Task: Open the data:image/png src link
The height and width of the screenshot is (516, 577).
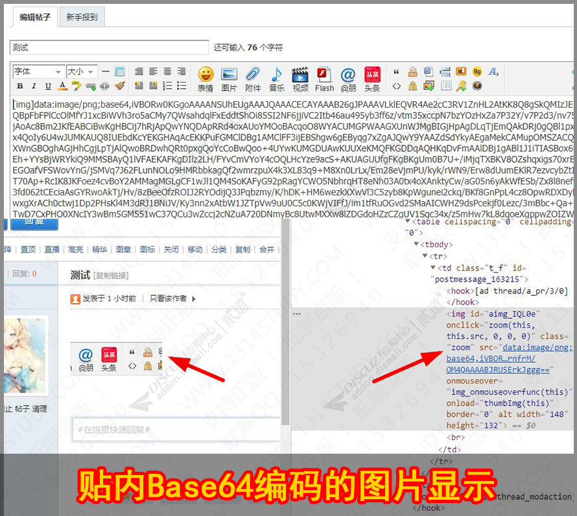Action: [x=510, y=358]
